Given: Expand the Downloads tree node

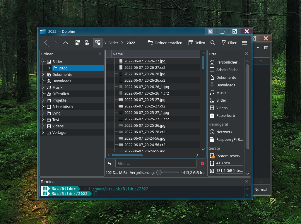Looking at the screenshot, I should [x=43, y=81].
